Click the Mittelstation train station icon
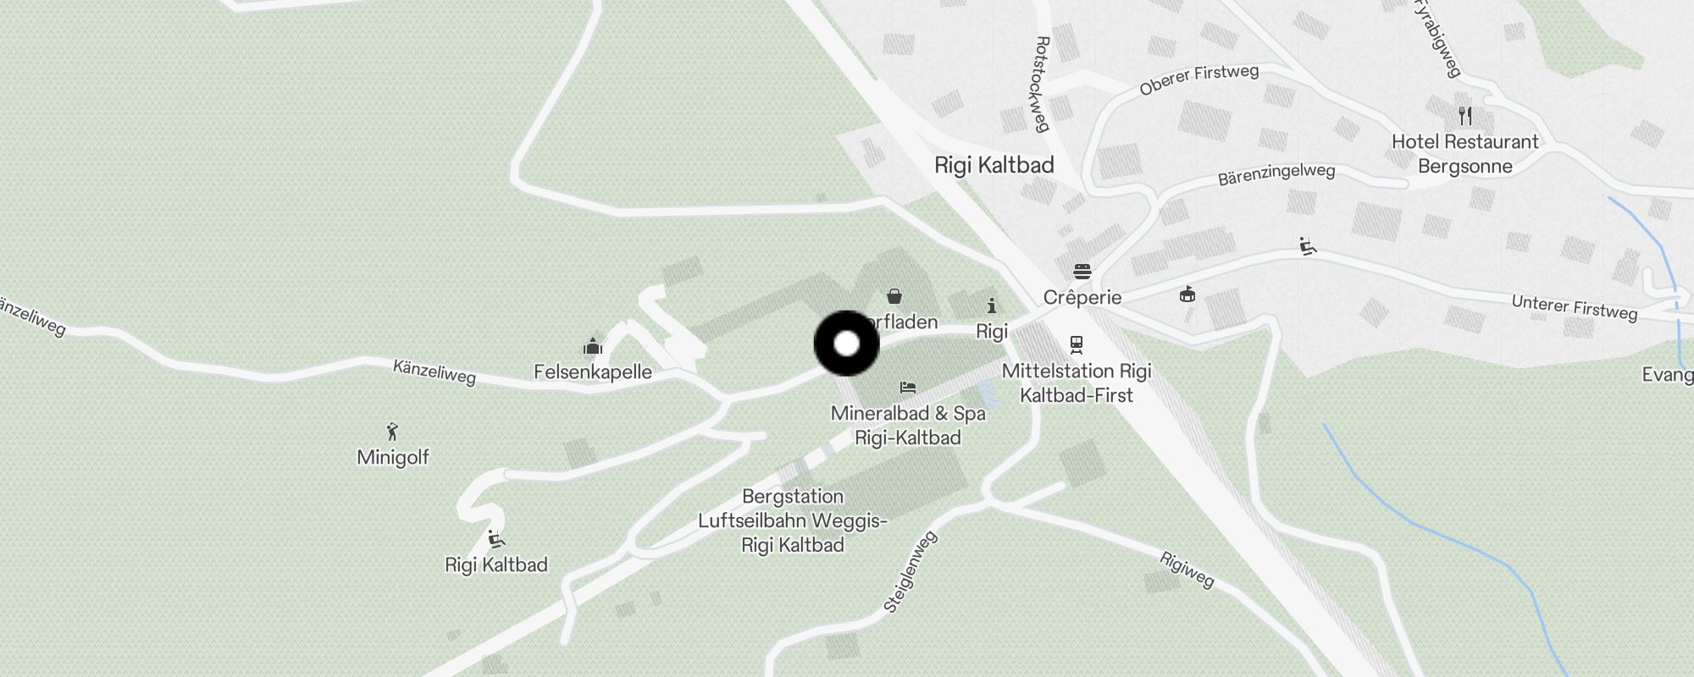 point(1076,344)
